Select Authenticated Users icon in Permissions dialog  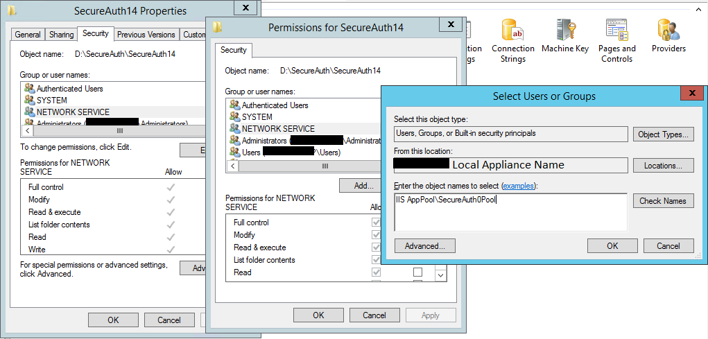[235, 105]
